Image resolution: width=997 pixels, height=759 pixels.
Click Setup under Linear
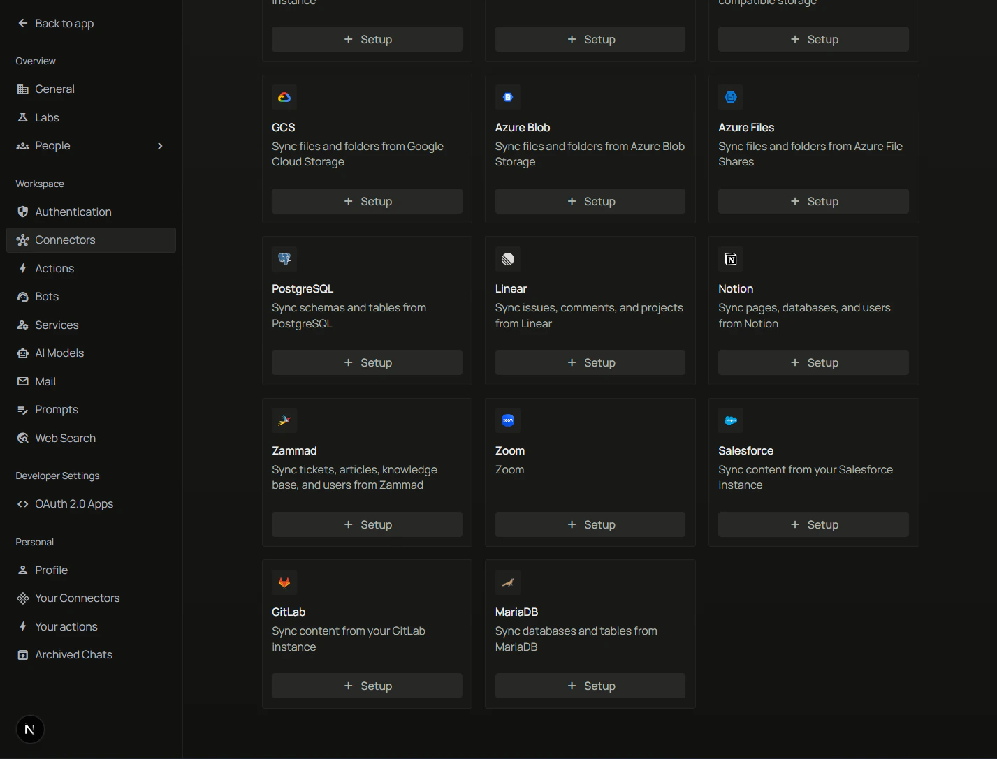[590, 362]
